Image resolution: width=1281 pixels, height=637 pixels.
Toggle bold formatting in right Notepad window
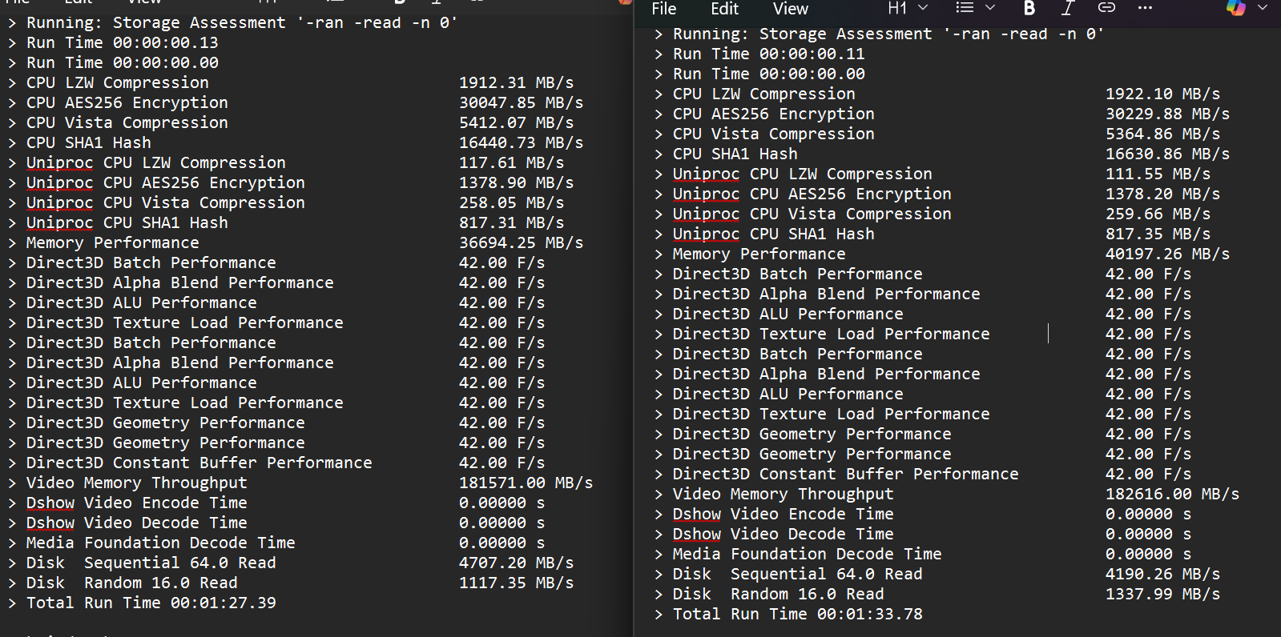[x=1029, y=8]
